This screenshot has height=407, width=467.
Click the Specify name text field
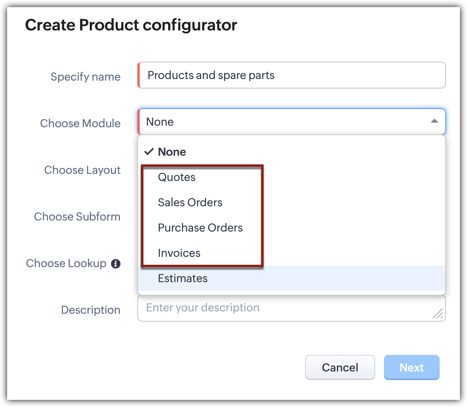(292, 75)
